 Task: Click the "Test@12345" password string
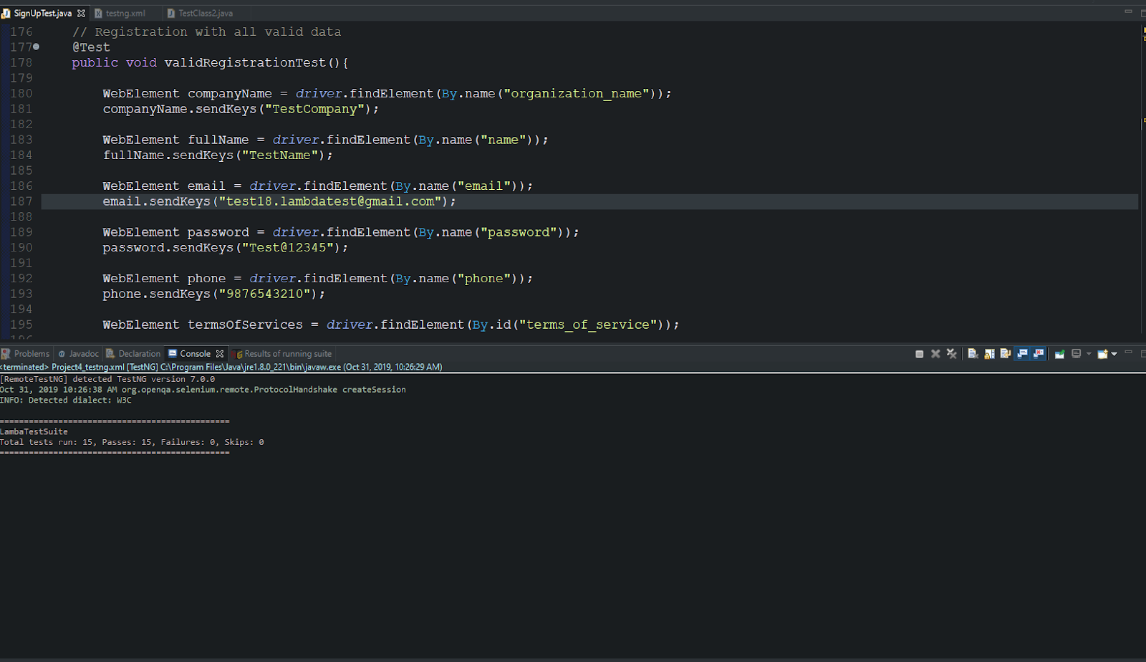[288, 247]
